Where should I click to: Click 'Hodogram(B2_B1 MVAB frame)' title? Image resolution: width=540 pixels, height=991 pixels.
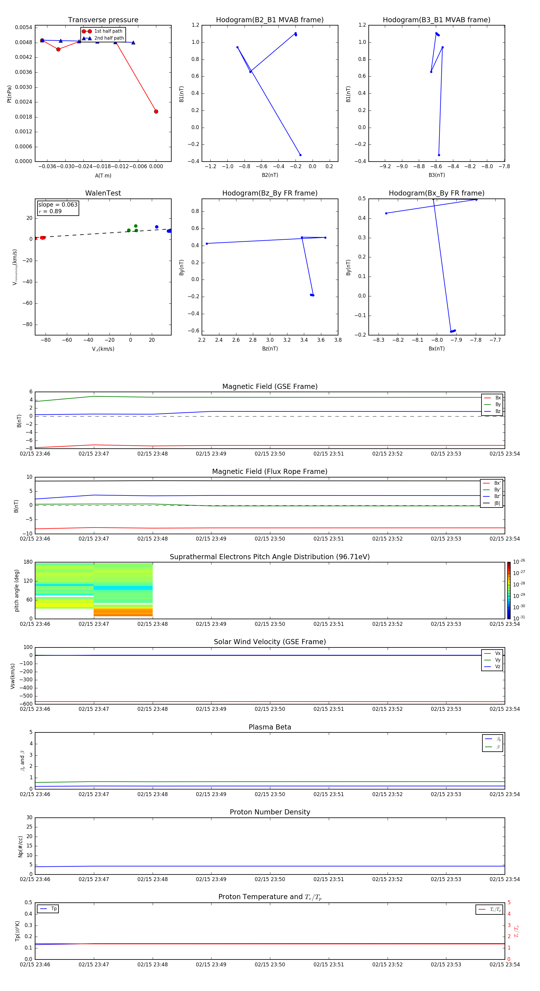(x=270, y=20)
